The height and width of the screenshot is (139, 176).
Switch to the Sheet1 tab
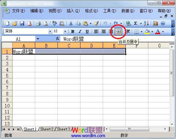tap(30, 129)
